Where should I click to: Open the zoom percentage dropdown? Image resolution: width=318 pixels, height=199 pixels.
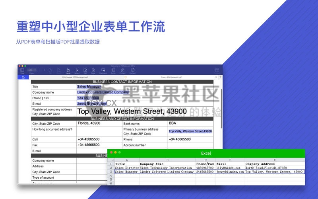coord(32,70)
